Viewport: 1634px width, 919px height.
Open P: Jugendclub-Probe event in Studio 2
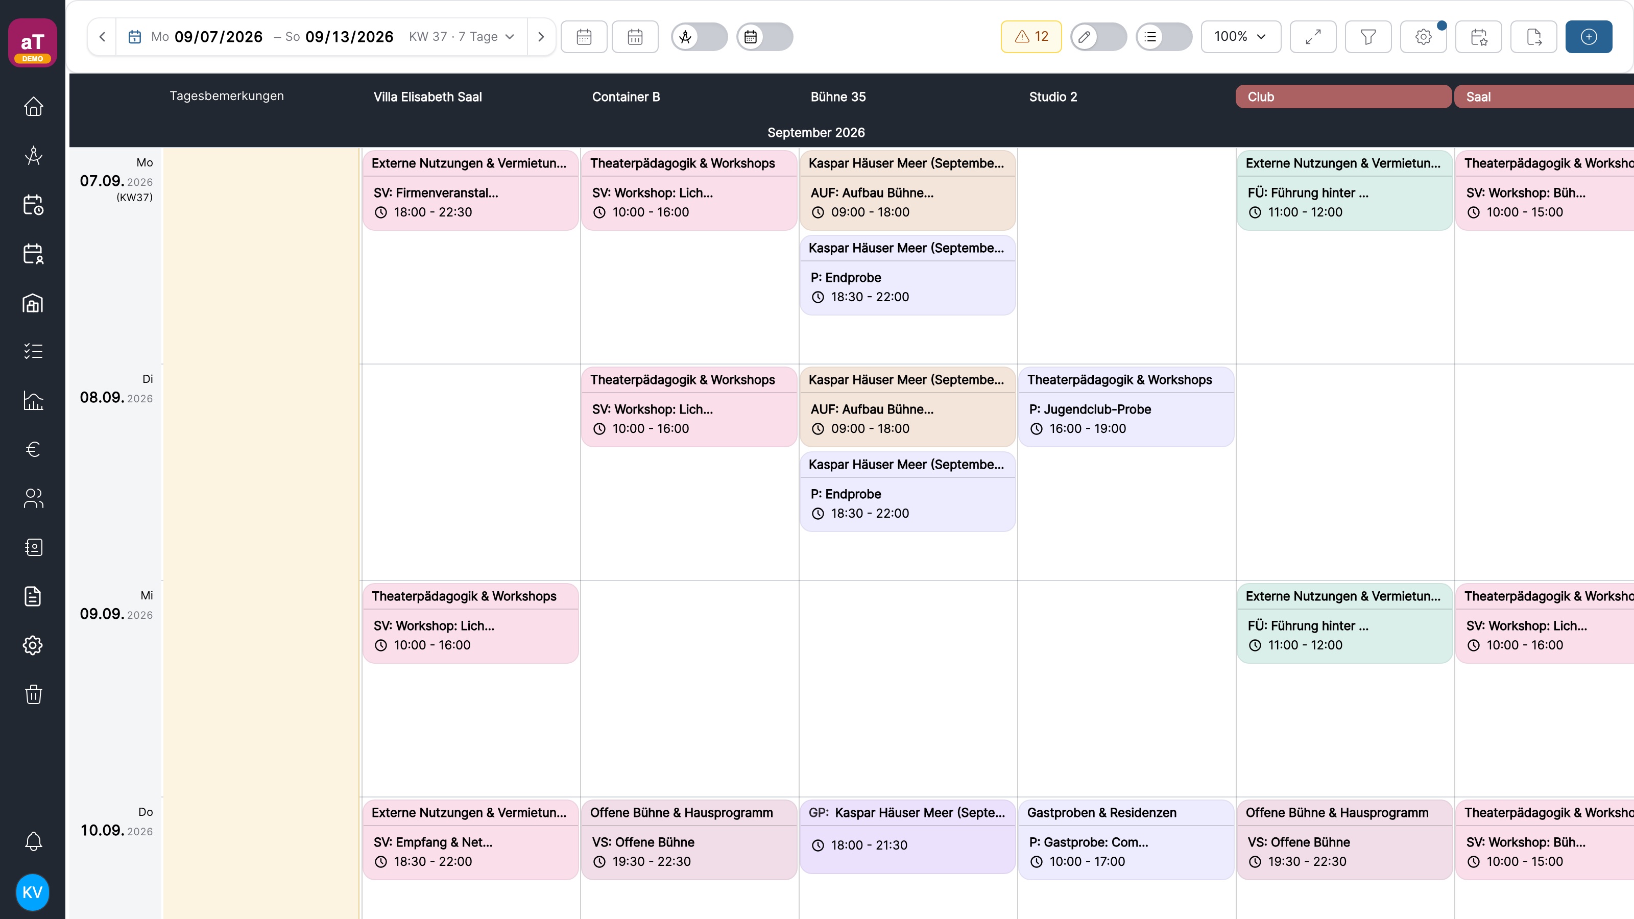pos(1126,407)
